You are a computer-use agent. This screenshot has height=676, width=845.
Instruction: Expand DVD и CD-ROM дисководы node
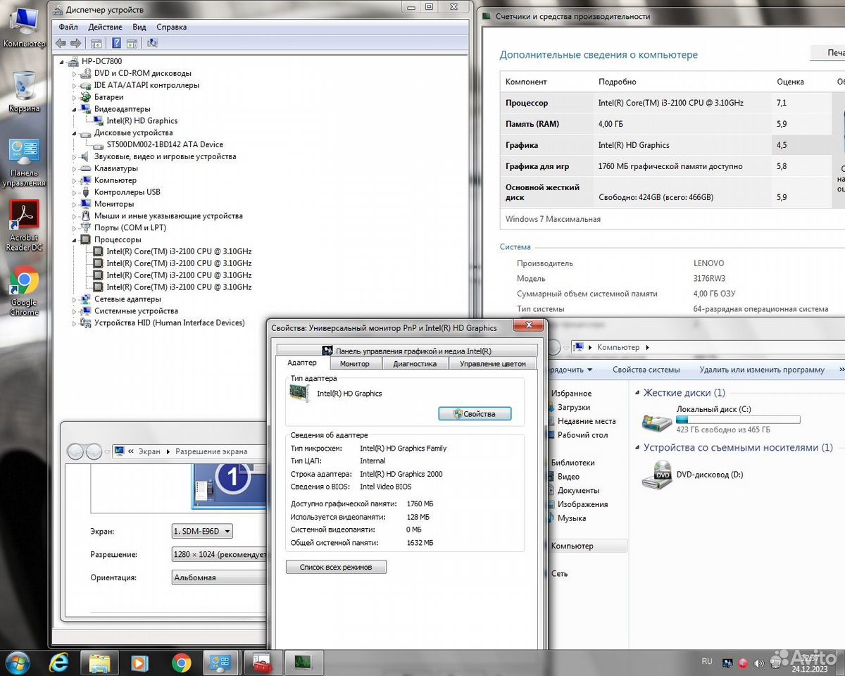tap(75, 73)
